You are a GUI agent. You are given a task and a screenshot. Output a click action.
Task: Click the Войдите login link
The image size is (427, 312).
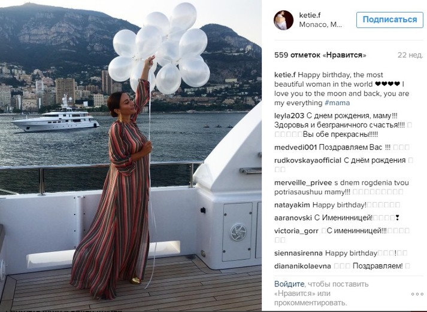point(289,284)
